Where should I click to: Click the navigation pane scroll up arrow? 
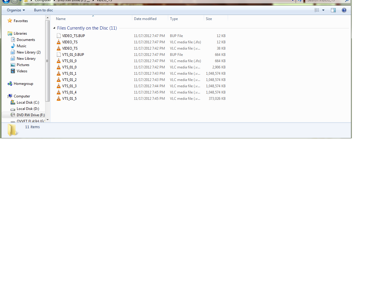48,18
